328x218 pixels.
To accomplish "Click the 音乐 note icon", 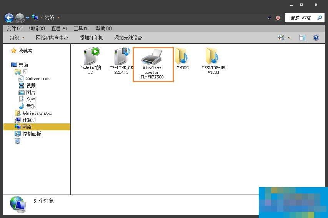I will [x=22, y=106].
